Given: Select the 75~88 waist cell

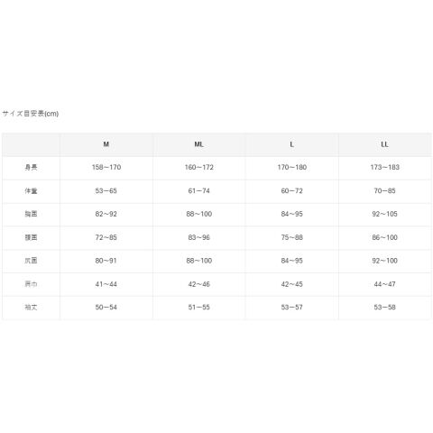Looking at the screenshot, I should [292, 237].
